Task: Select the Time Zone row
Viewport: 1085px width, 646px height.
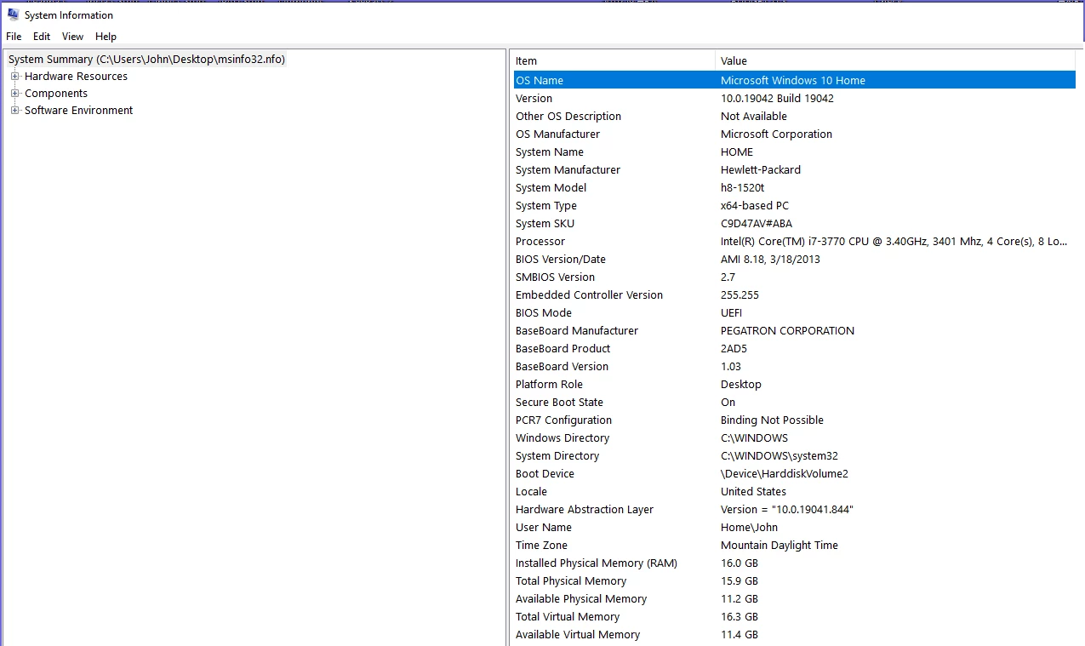Action: click(x=794, y=545)
